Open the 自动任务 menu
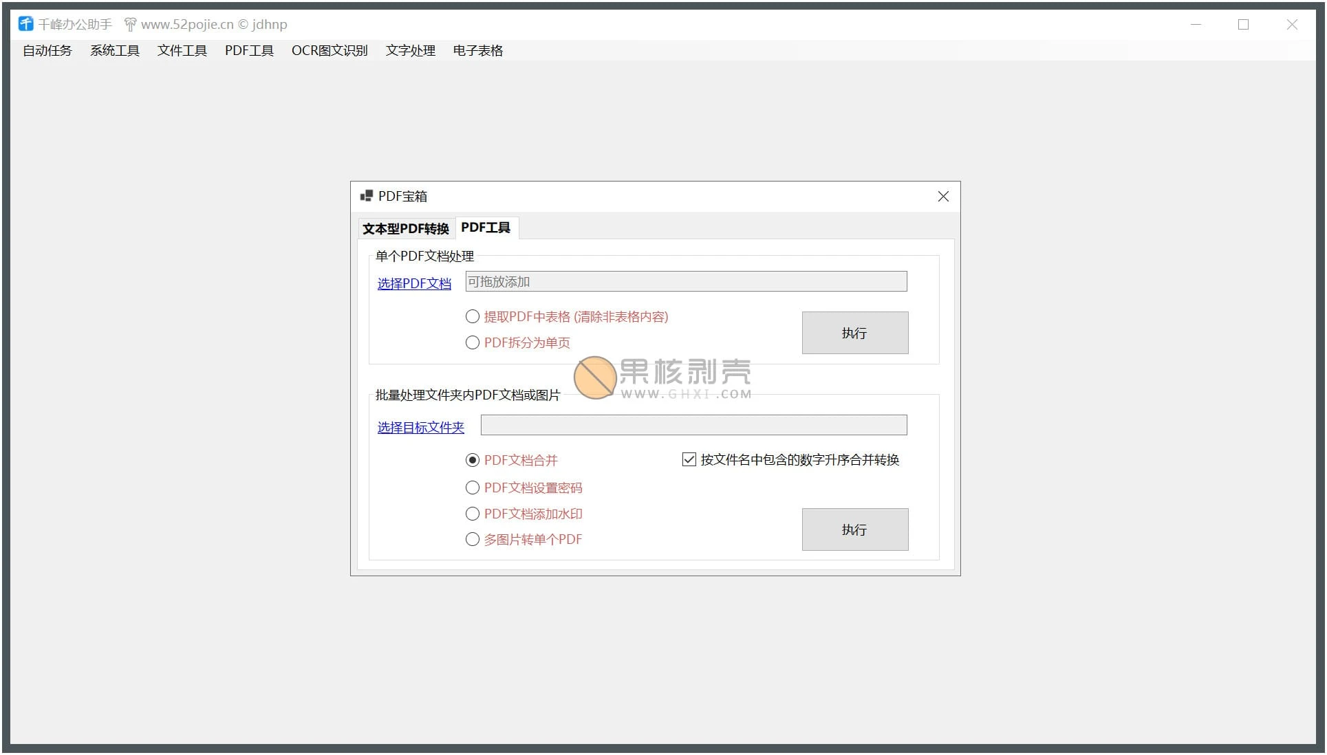Screen dimensions: 1327x755 [47, 51]
